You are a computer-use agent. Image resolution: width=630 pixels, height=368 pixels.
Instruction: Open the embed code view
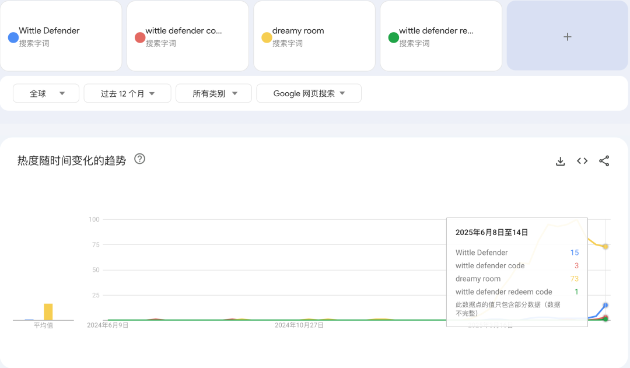(x=582, y=160)
